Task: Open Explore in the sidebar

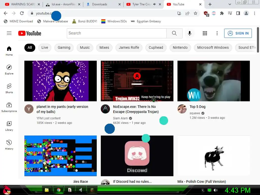Action: [9, 70]
